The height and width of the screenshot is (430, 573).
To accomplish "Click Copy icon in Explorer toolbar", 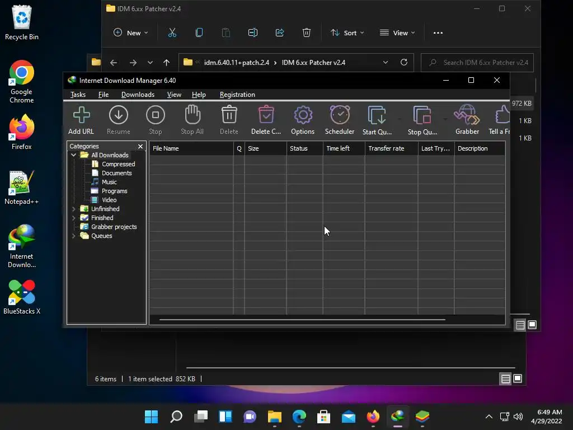I will click(199, 33).
